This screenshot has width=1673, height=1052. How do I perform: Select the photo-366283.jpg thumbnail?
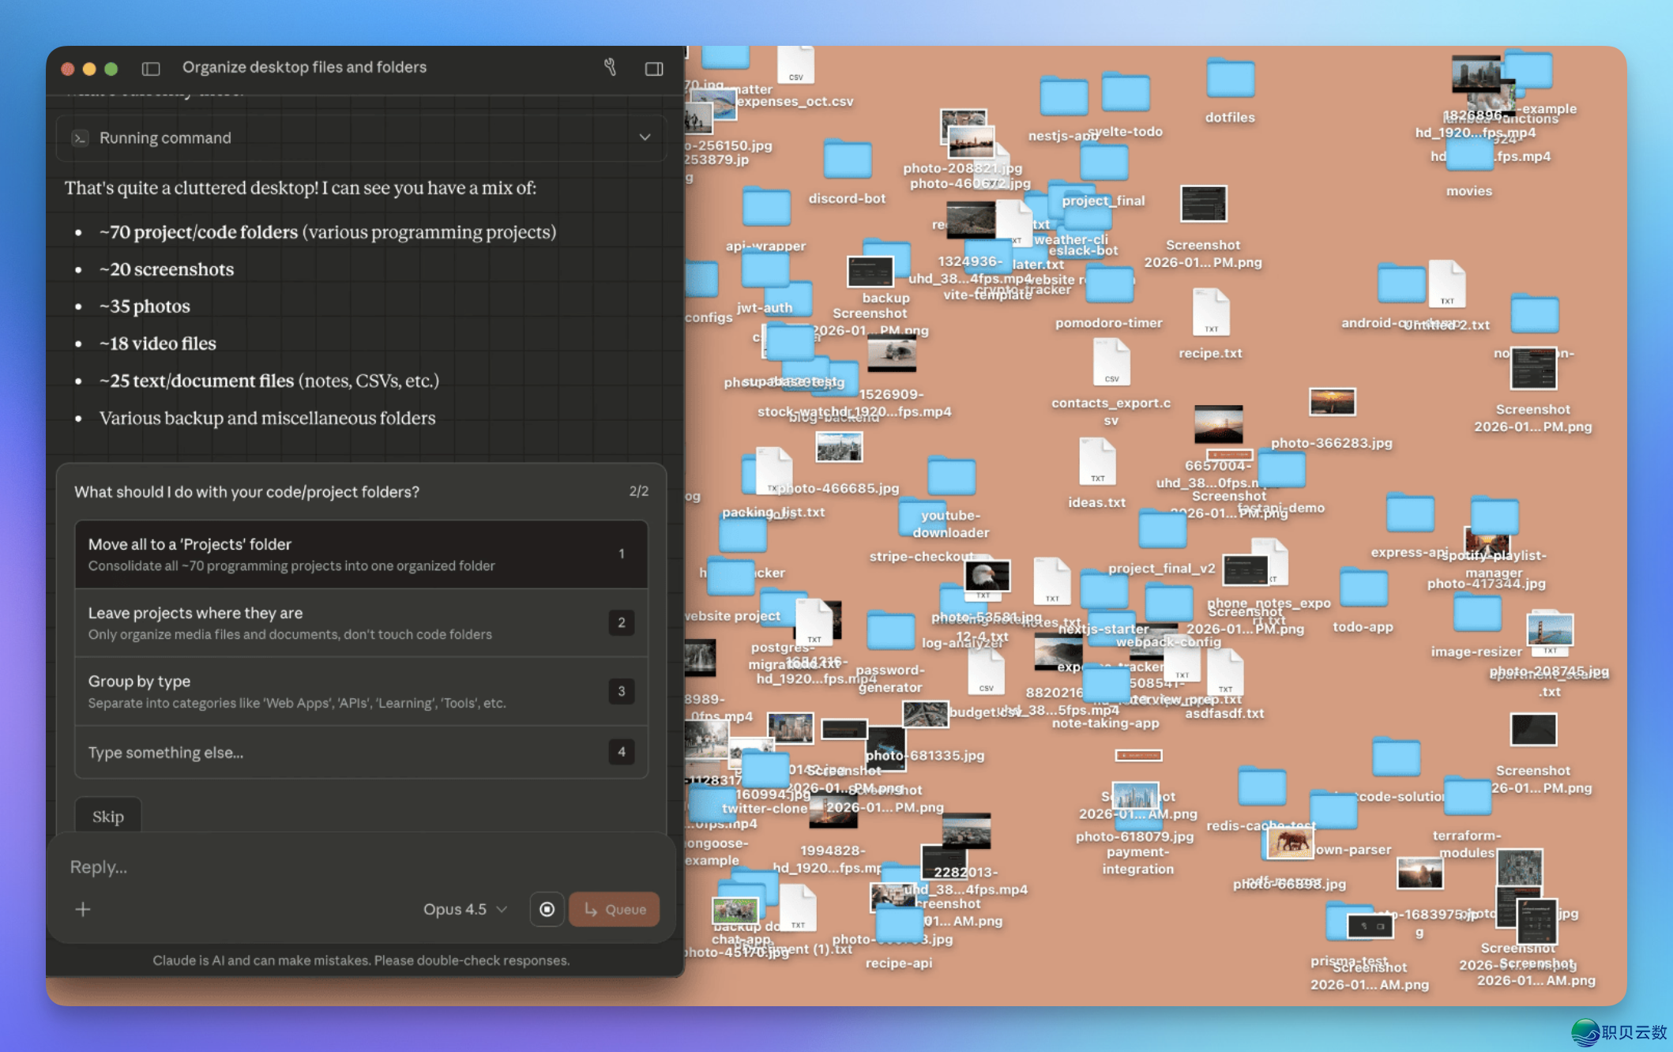[x=1332, y=402]
